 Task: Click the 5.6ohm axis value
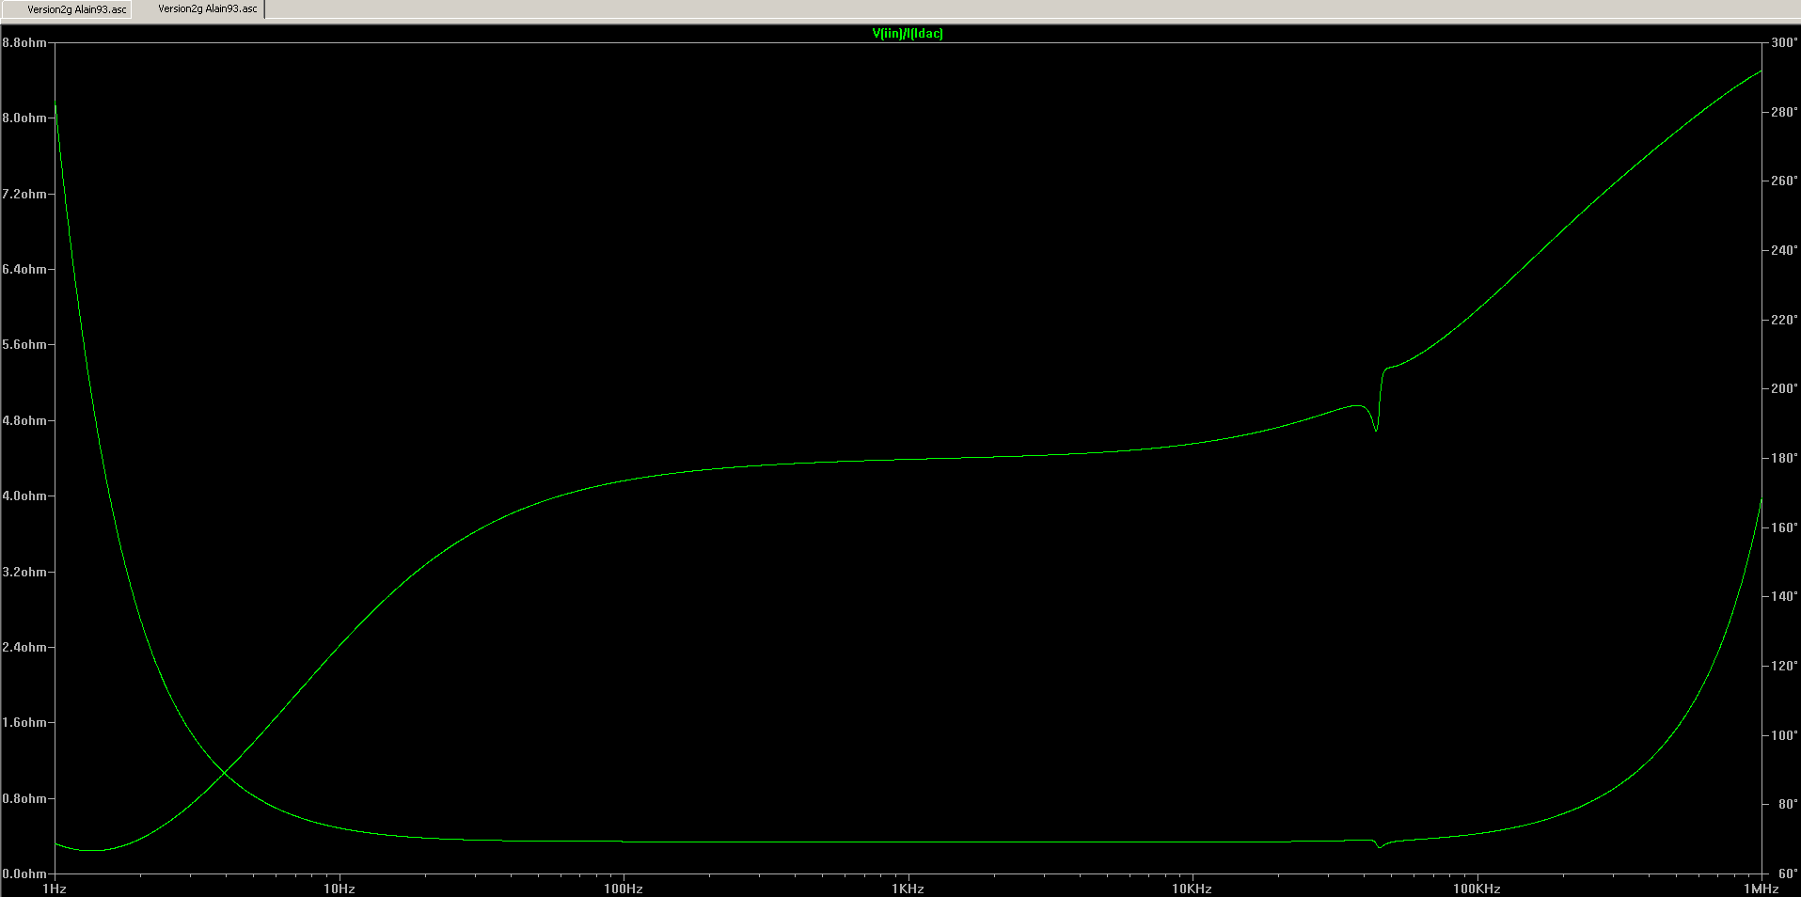point(24,345)
